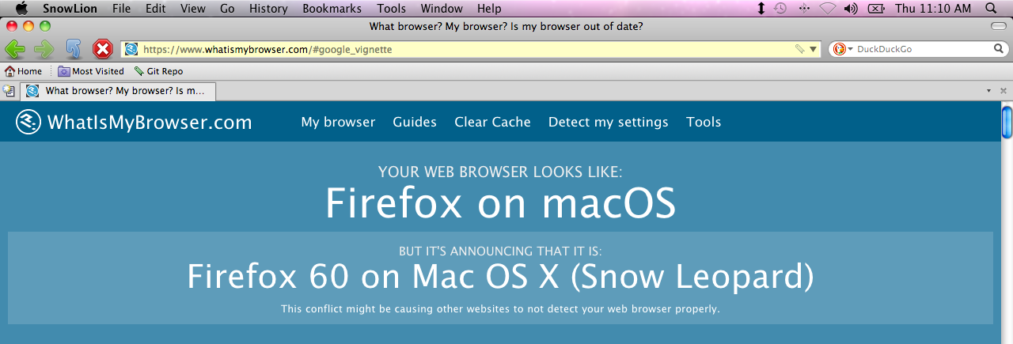Viewport: 1013px width, 344px height.
Task: Open the Clear Cache navigation link
Action: [x=492, y=122]
